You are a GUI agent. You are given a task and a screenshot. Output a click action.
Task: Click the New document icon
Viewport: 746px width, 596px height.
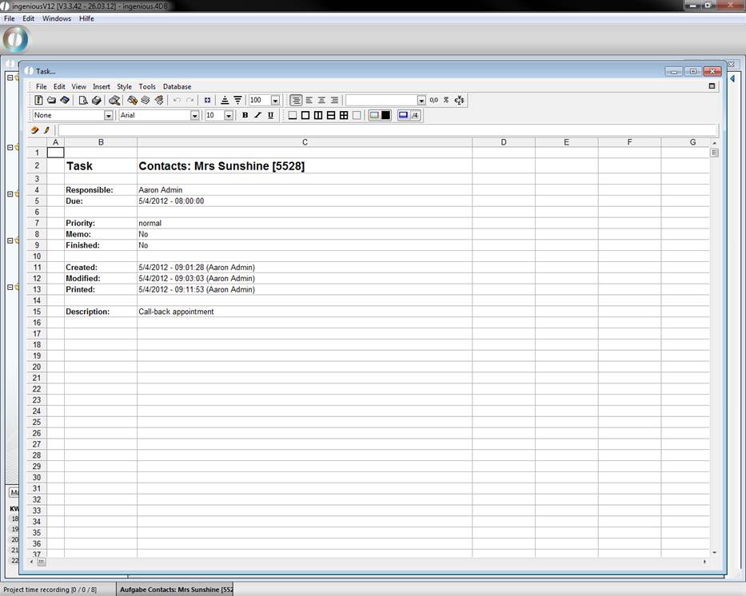click(x=38, y=101)
